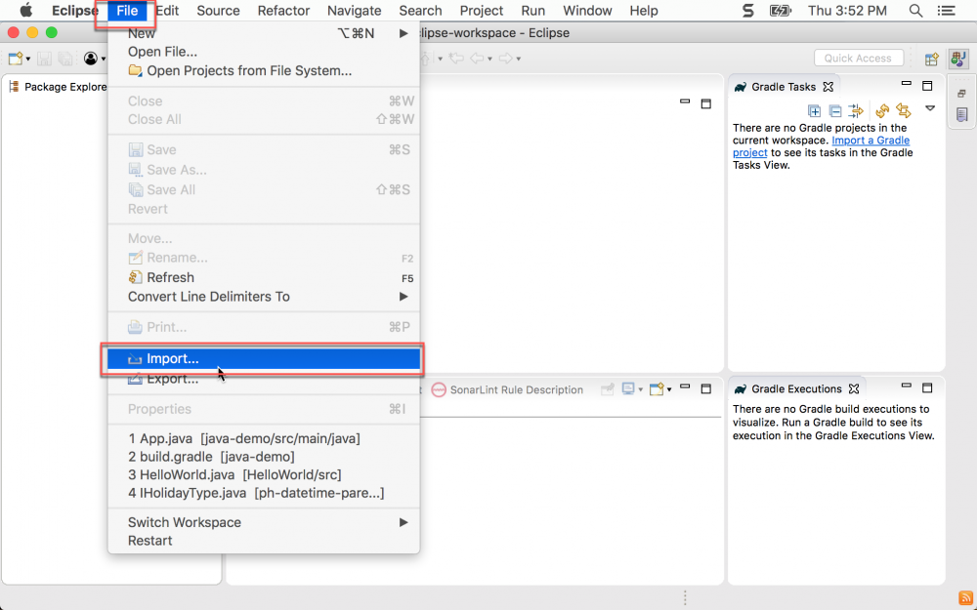Maximize the Gradle Tasks view
The image size is (977, 610).
(x=927, y=85)
